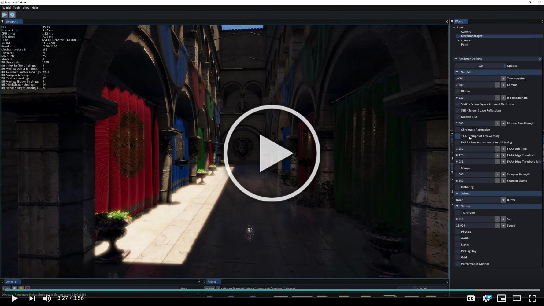Toggle SSR Screen Space Reflections
Viewport: 544px width, 306px height.
[x=458, y=111]
